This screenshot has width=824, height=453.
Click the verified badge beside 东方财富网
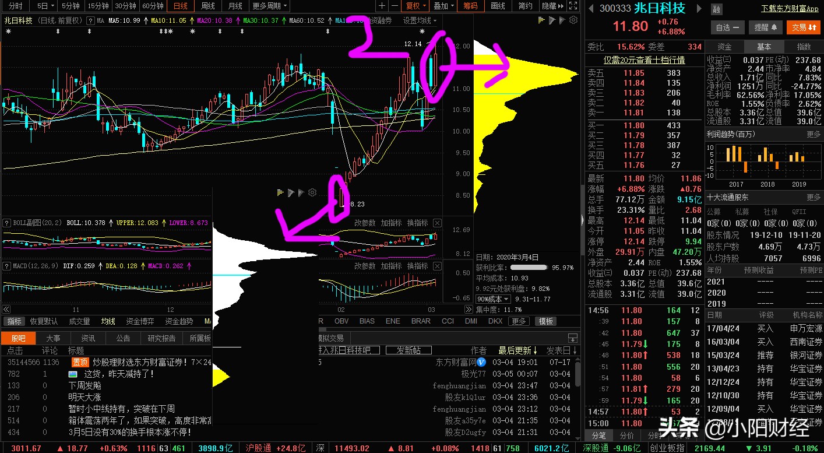click(481, 362)
